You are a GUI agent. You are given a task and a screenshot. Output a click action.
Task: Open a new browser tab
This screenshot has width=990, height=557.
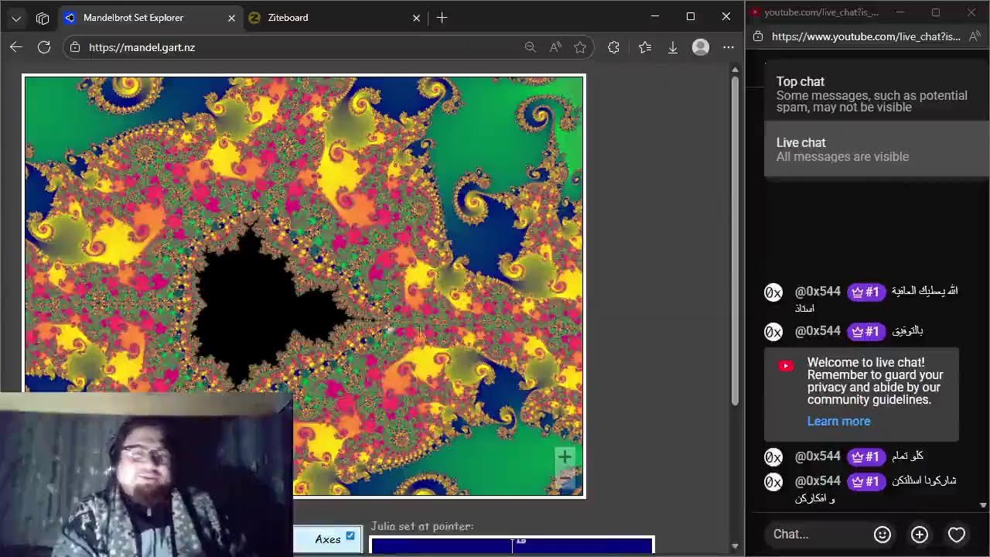(442, 18)
